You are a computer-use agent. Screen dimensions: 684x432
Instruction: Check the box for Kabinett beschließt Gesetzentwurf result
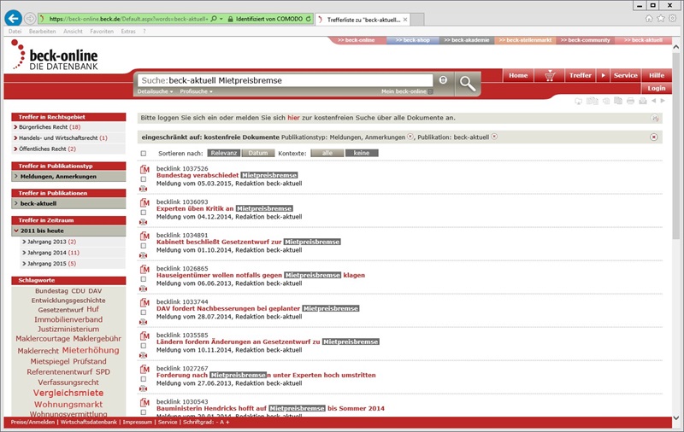[143, 246]
